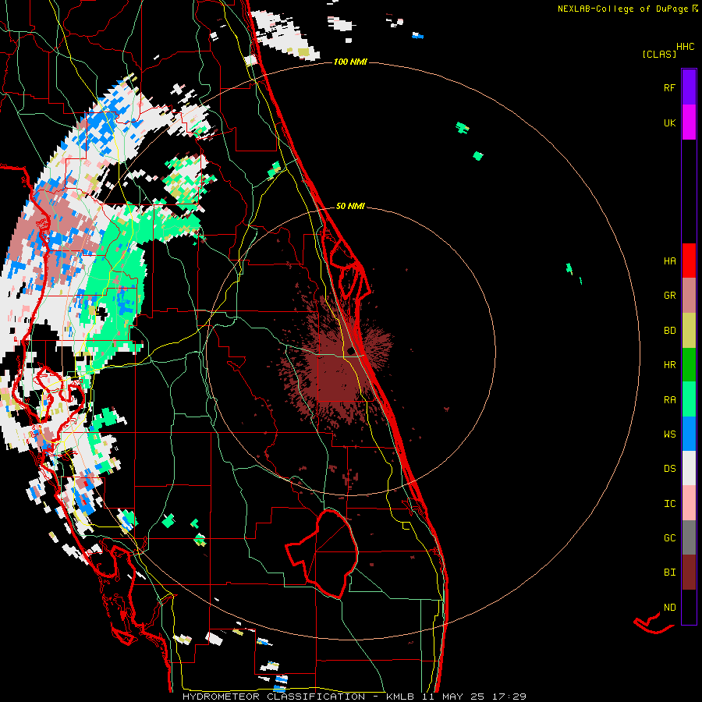Click the pink IC ice crystals swatch
The height and width of the screenshot is (702, 702).
click(689, 503)
